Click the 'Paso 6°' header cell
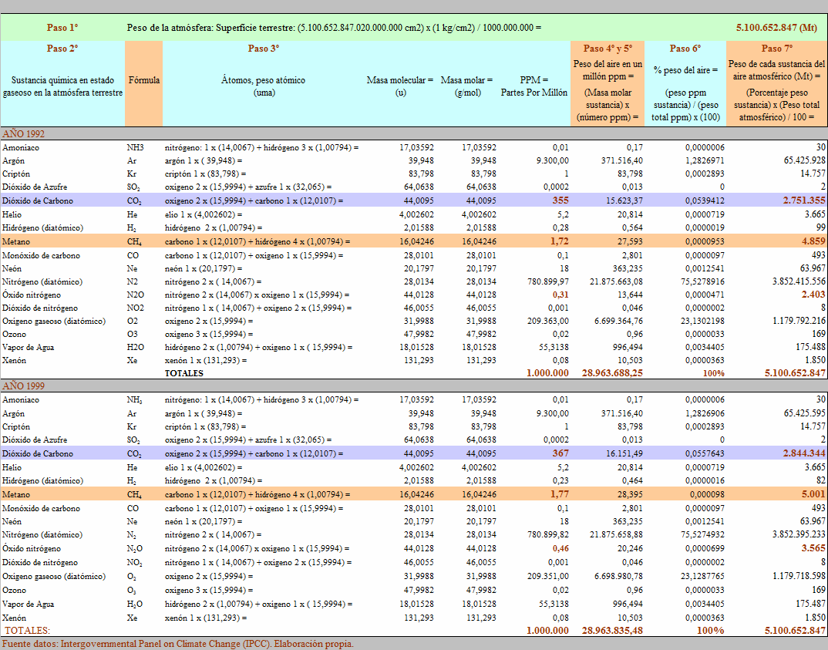828x650 pixels. tap(685, 49)
